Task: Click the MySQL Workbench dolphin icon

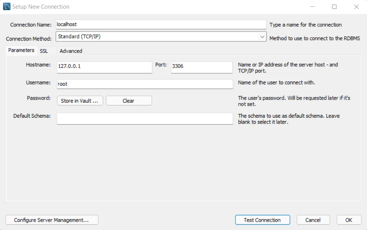Action: pyautogui.click(x=6, y=6)
